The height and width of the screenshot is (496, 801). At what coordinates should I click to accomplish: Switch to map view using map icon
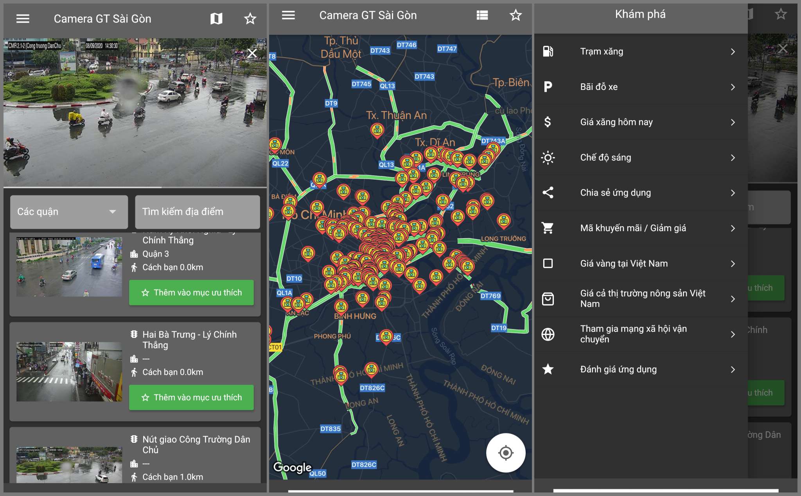click(216, 18)
